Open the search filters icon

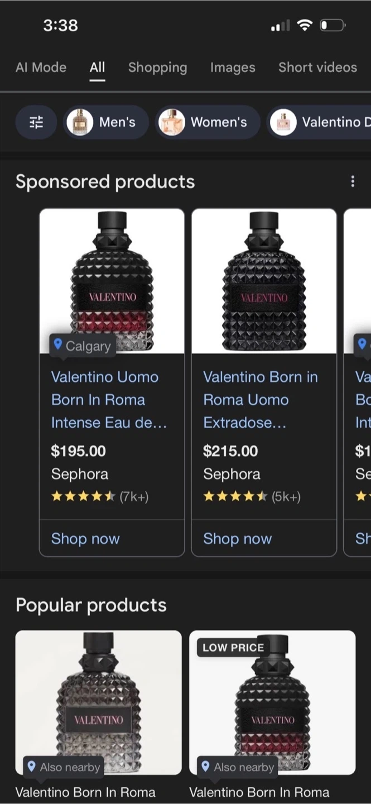(36, 122)
